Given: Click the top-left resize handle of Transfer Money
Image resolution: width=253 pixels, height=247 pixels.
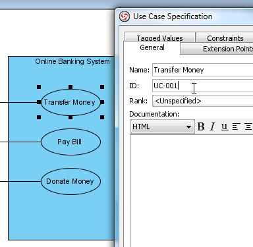Looking at the screenshot, I should click(39, 87).
